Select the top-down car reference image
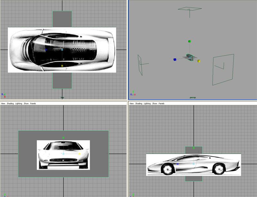Image resolution: width=257 pixels, height=197 pixels. click(x=62, y=50)
